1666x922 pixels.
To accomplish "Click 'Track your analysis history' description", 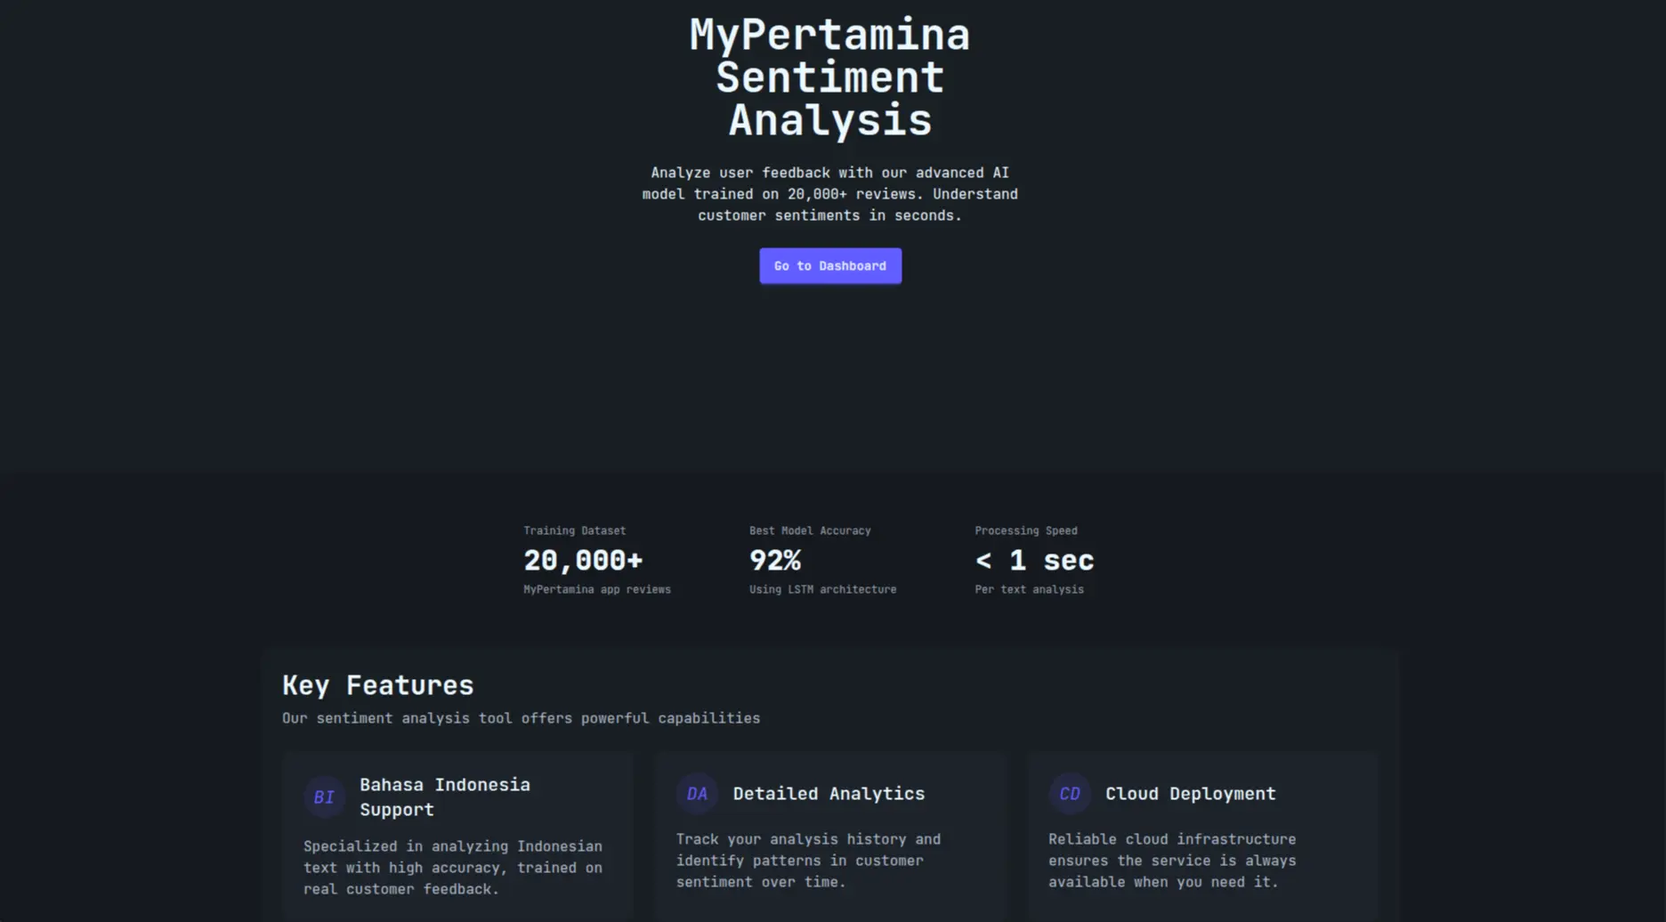I will [808, 861].
